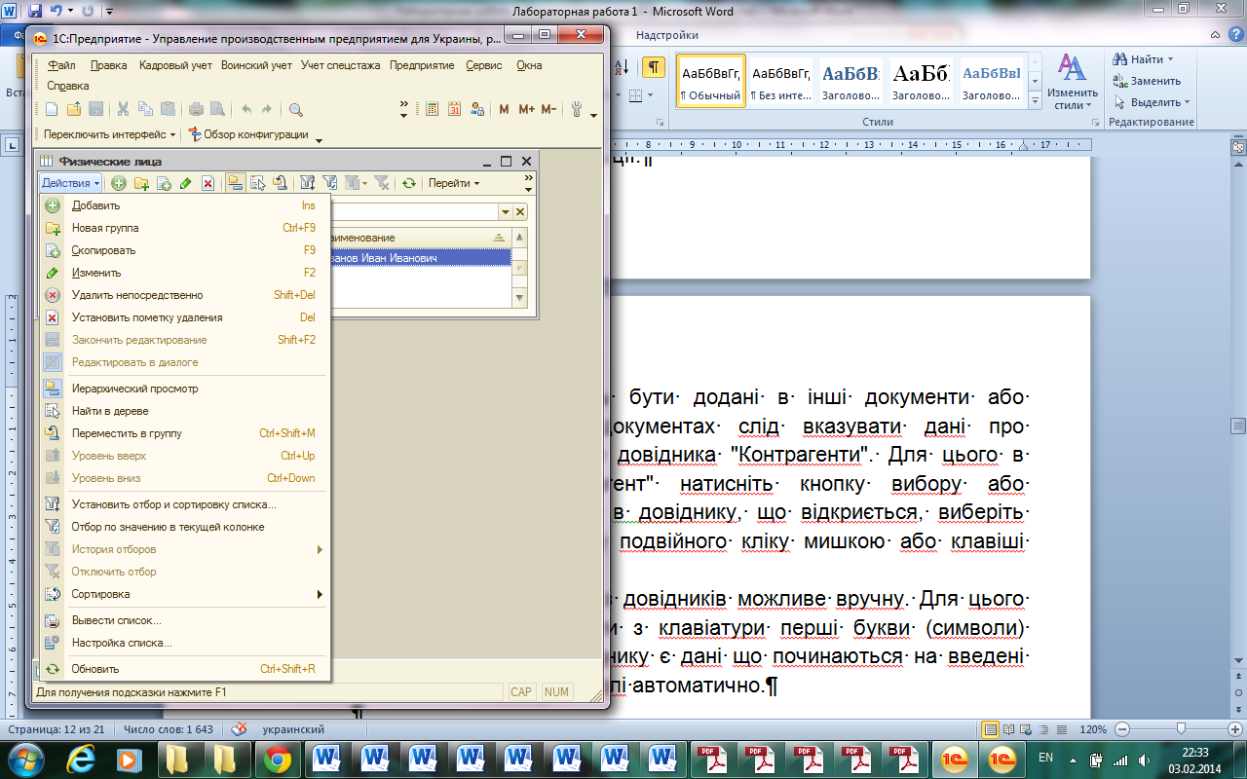The image size is (1247, 779).
Task: Click the find in tree icon in list toolbar
Action: click(x=257, y=182)
